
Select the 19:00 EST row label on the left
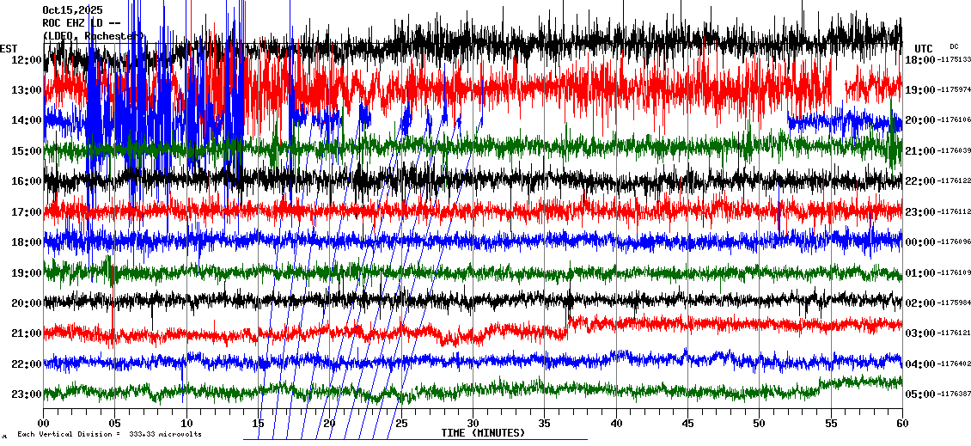click(27, 272)
